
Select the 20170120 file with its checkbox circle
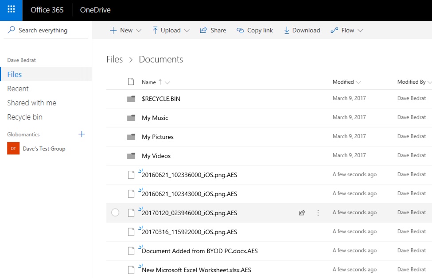coord(116,212)
